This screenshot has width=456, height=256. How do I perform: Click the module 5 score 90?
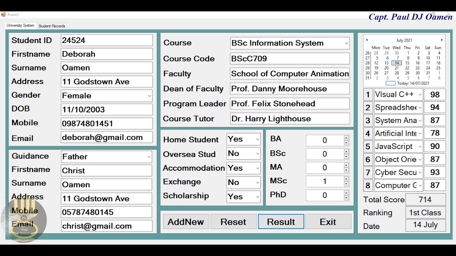(435, 146)
